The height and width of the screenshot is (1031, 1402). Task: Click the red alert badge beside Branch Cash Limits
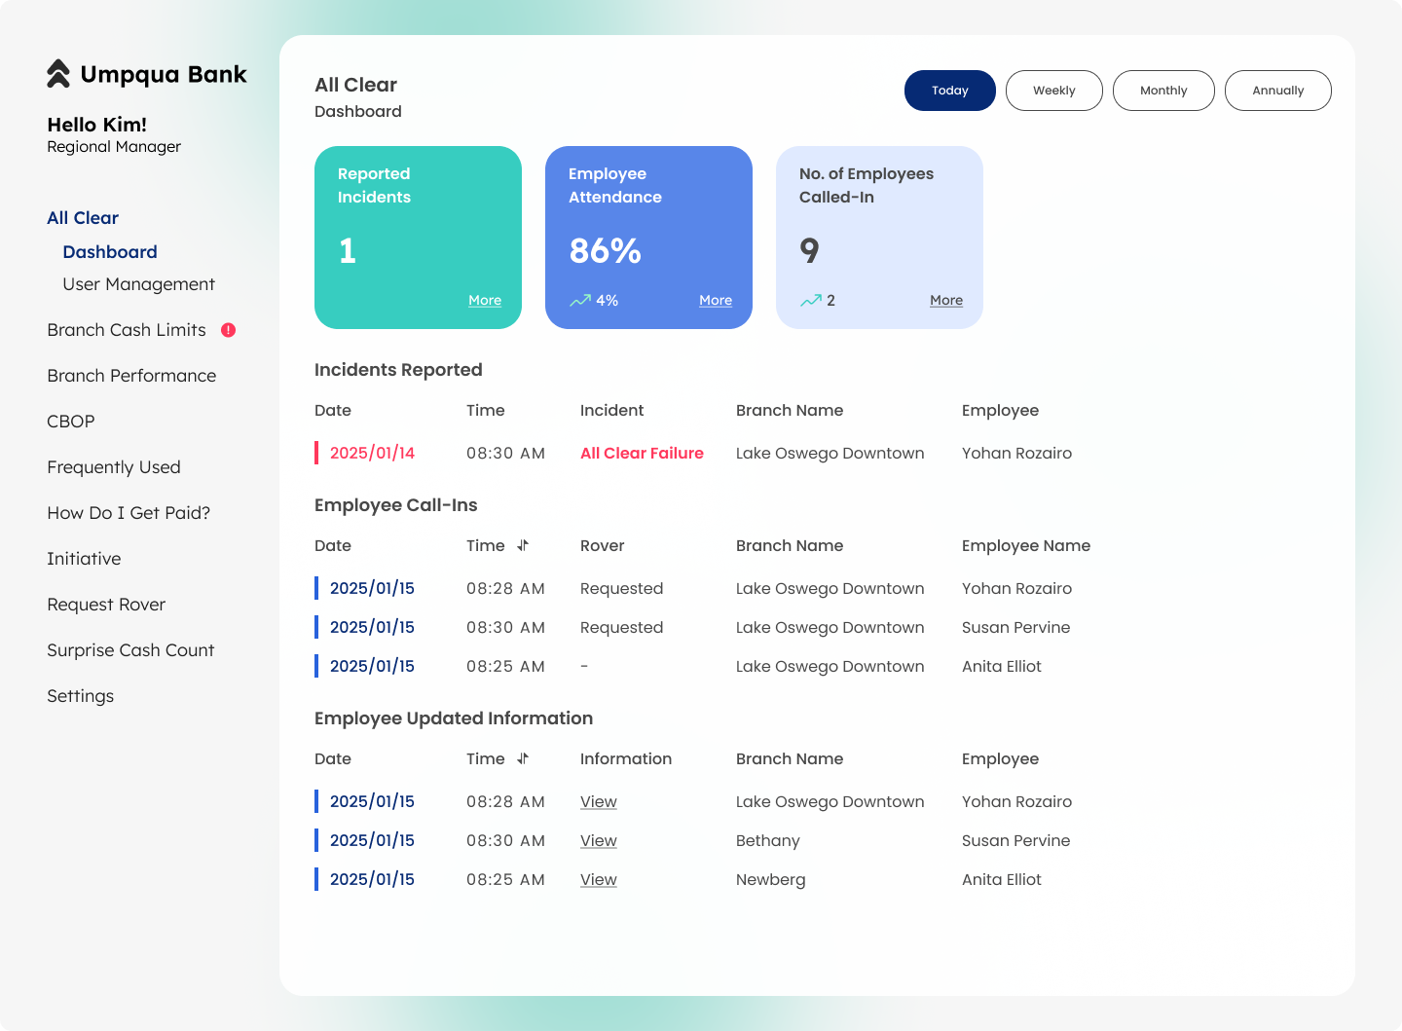click(x=229, y=330)
